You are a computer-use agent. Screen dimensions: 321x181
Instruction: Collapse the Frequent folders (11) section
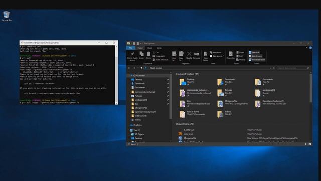click(174, 74)
